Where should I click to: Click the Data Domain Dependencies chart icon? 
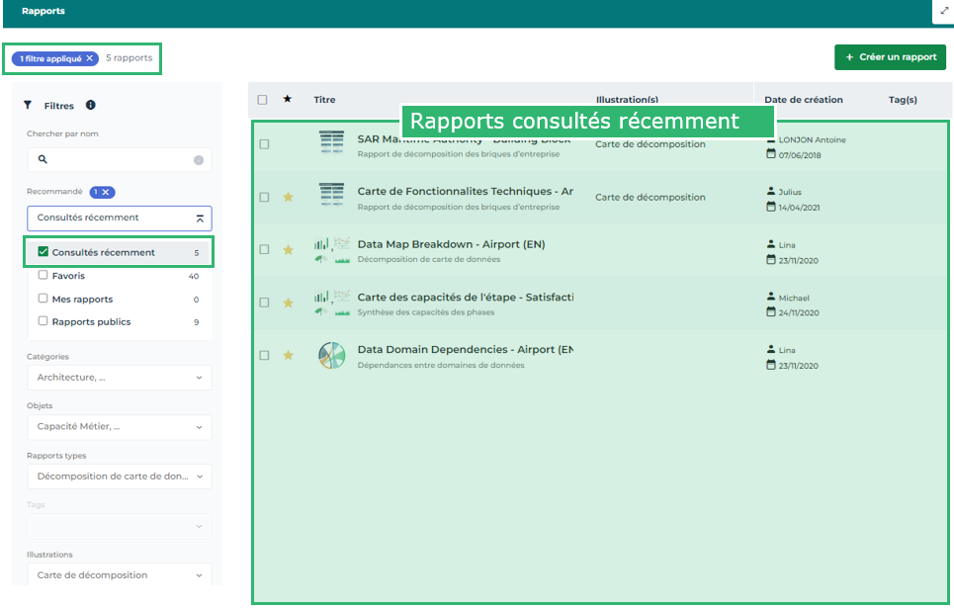coord(332,356)
